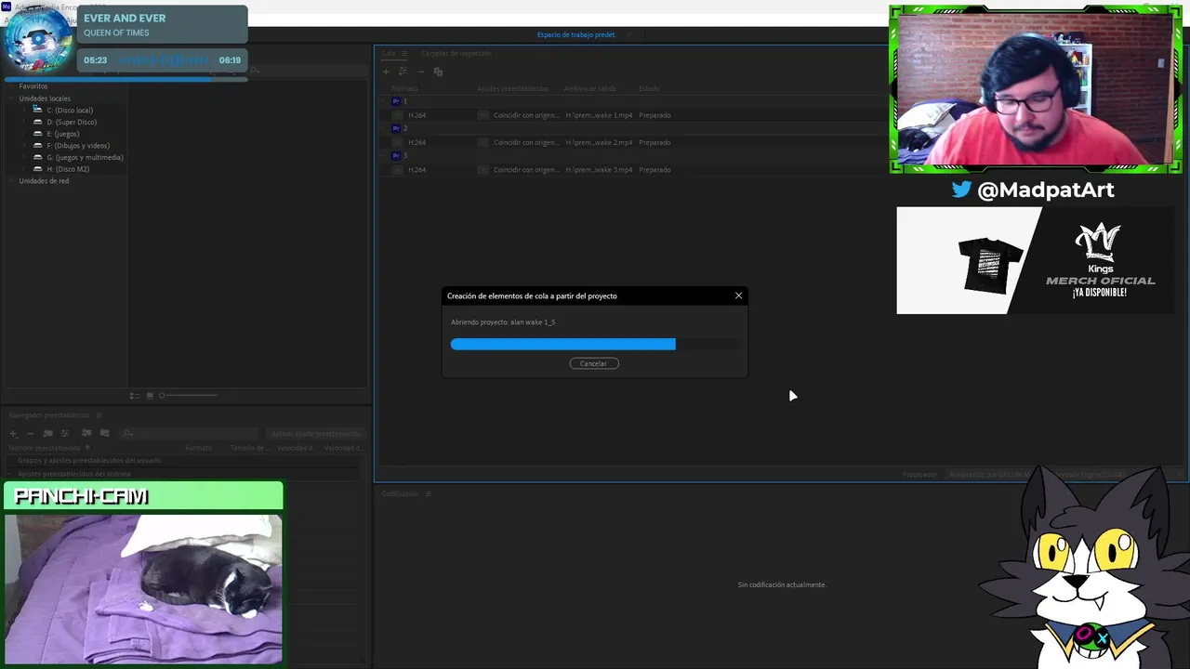Click Coincidir con origen preset of source 1
Image resolution: width=1190 pixels, height=669 pixels.
pos(526,115)
